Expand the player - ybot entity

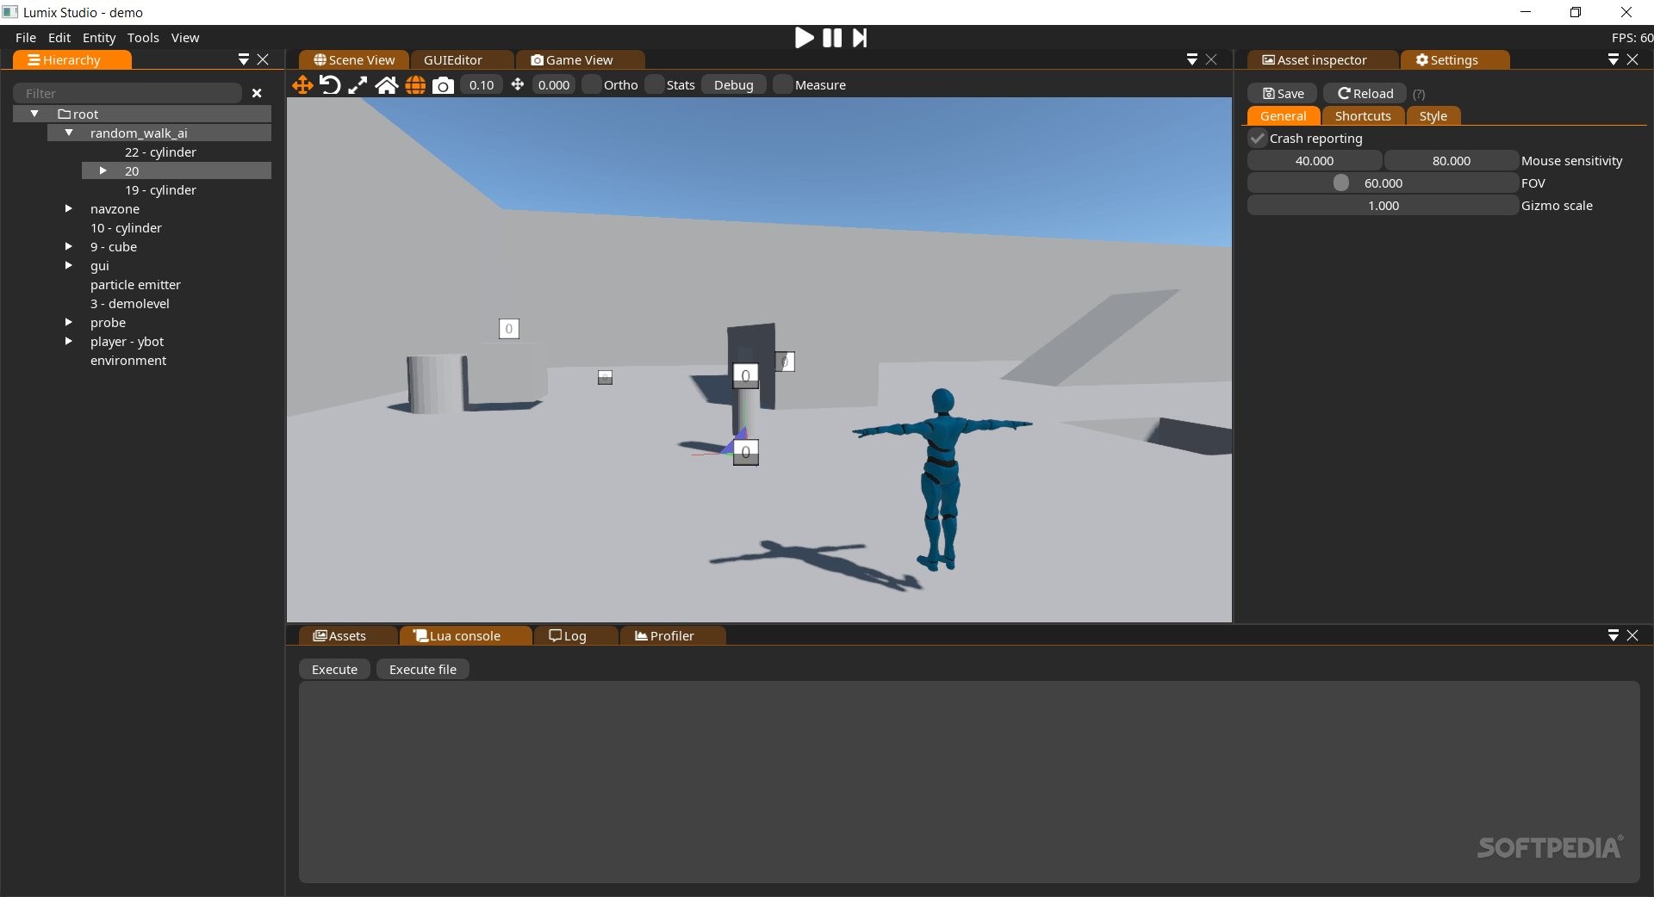click(x=69, y=341)
